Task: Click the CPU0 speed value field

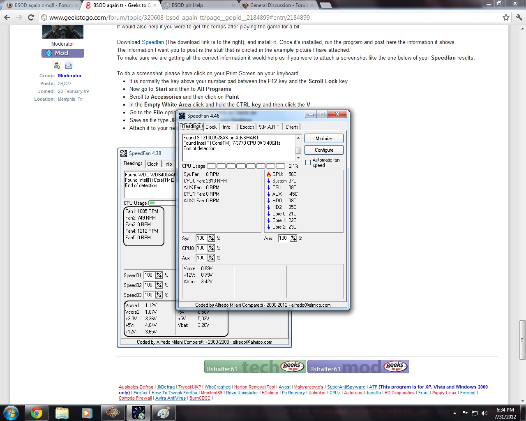Action: click(201, 248)
